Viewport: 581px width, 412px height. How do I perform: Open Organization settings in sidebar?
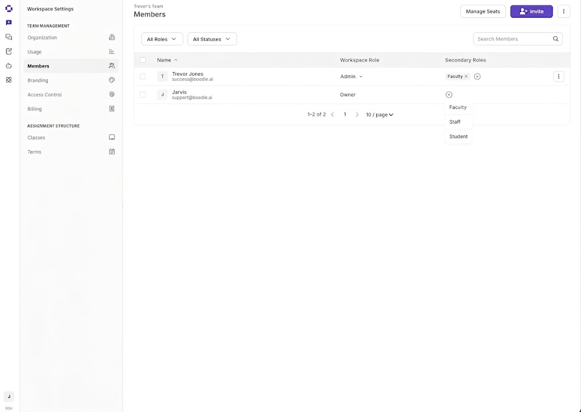click(x=71, y=37)
